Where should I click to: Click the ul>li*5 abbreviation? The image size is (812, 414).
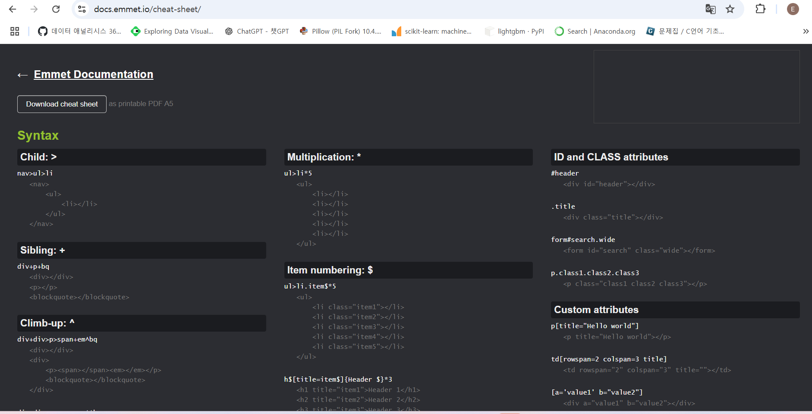pyautogui.click(x=298, y=173)
